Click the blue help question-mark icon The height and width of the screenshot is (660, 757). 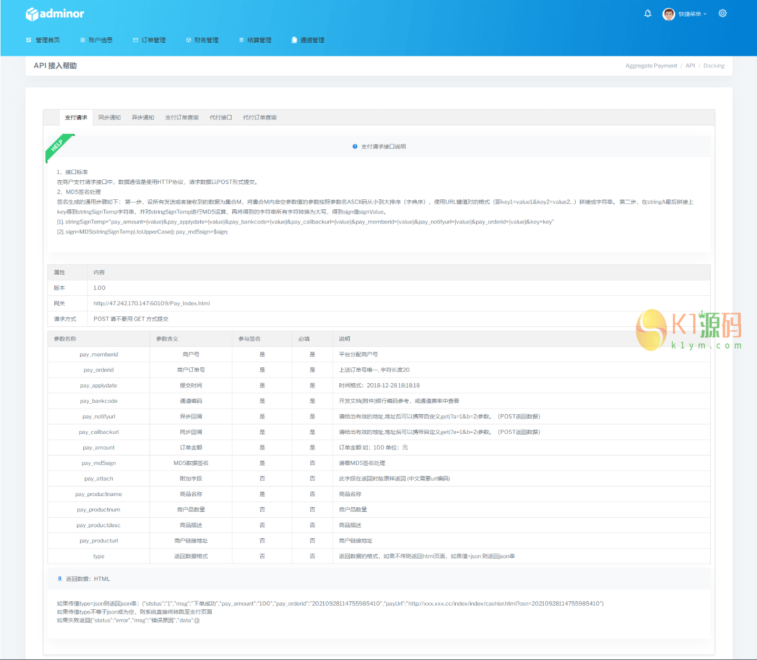click(355, 147)
